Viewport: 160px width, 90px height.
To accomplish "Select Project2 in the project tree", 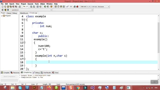I will tap(8, 16).
